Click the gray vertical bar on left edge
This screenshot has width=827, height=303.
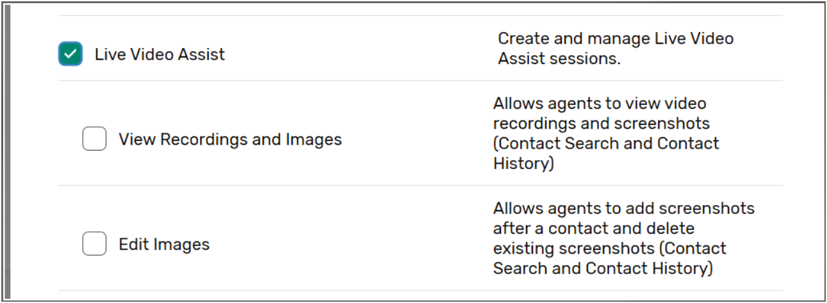6,151
